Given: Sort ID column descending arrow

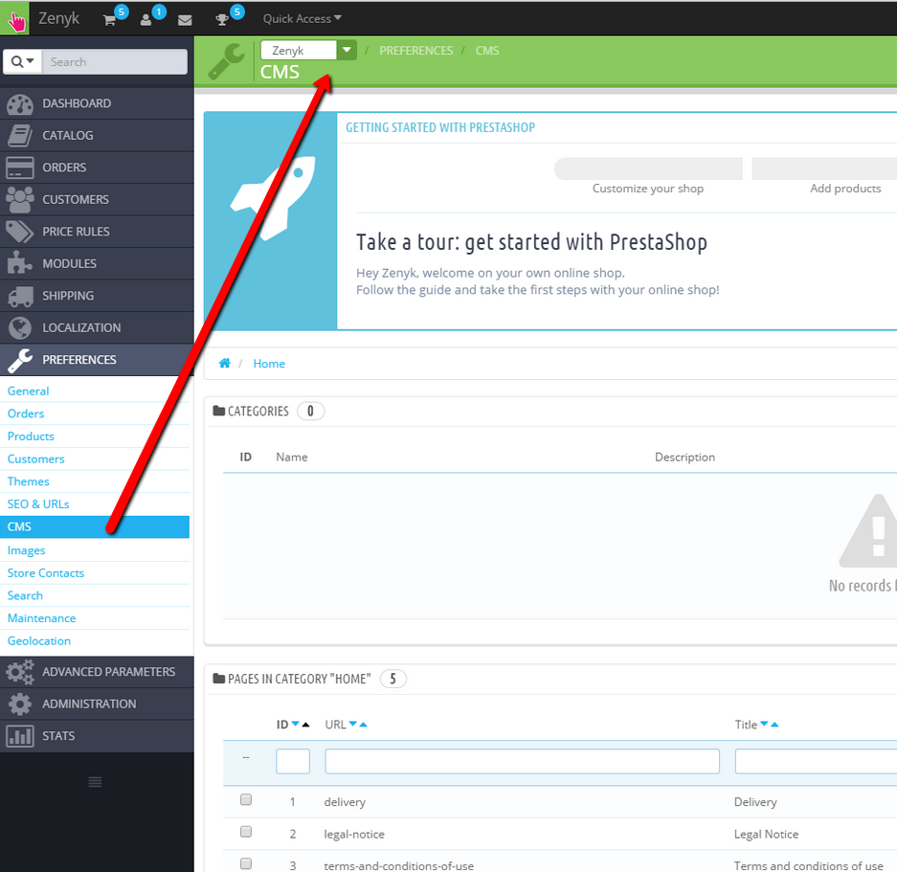Looking at the screenshot, I should pos(295,724).
